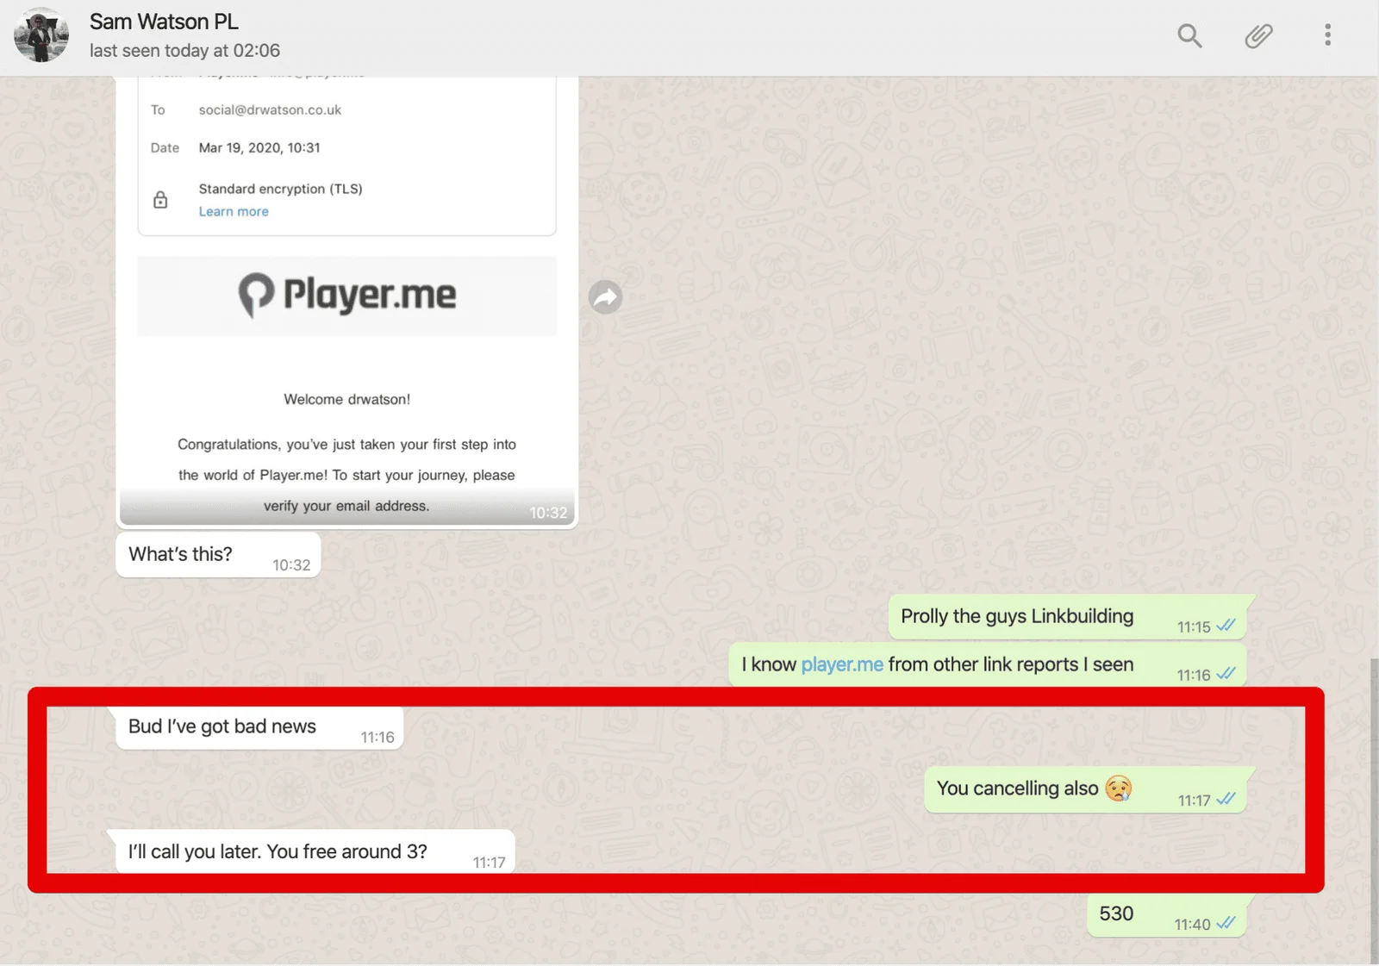Screen dimensions: 1379x966
Task: Click the email address social@drwatson.co.uk
Action: click(x=270, y=110)
